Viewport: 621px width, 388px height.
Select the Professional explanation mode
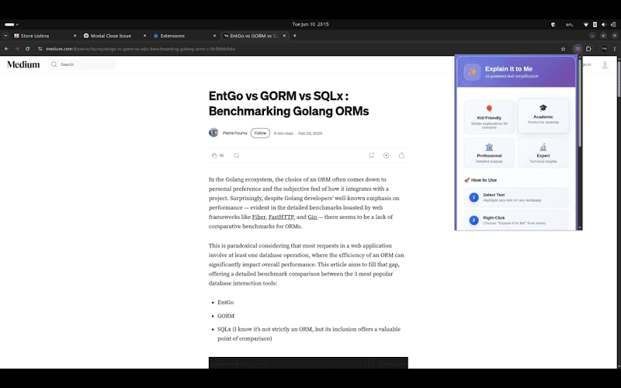[x=489, y=153]
